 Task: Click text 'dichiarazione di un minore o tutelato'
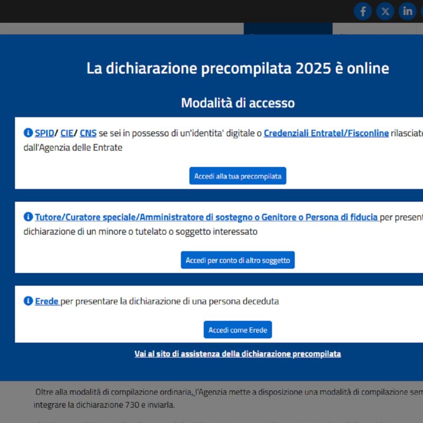click(95, 232)
